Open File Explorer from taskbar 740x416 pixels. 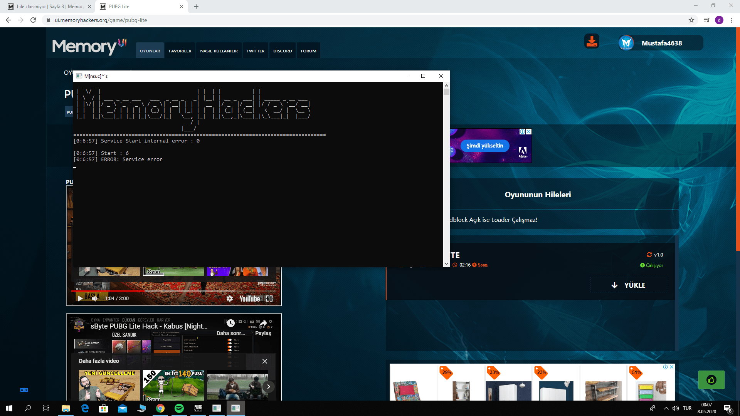[x=66, y=408]
